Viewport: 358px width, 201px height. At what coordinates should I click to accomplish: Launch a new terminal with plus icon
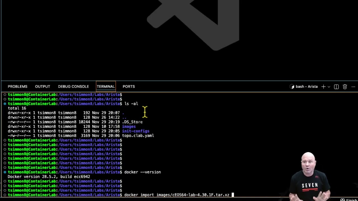323,87
